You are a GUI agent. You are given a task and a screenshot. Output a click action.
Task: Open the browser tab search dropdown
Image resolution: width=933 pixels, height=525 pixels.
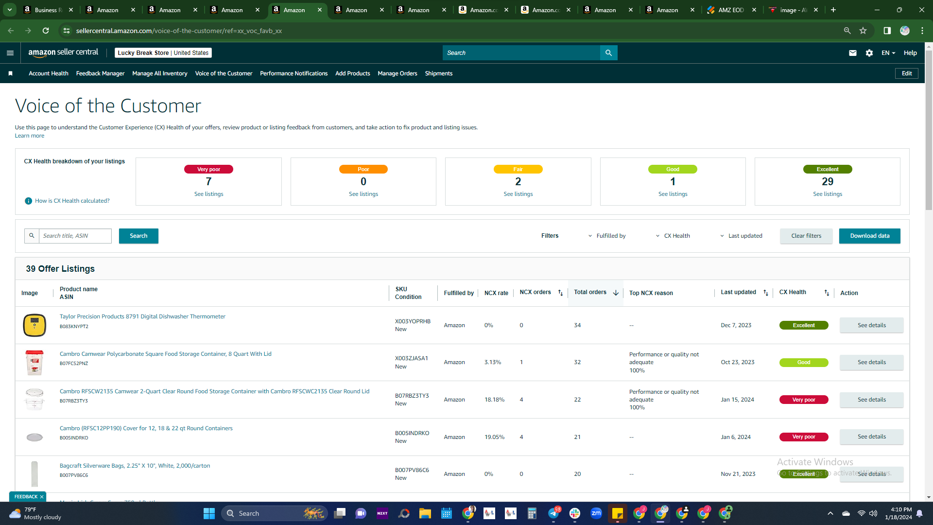(x=10, y=10)
